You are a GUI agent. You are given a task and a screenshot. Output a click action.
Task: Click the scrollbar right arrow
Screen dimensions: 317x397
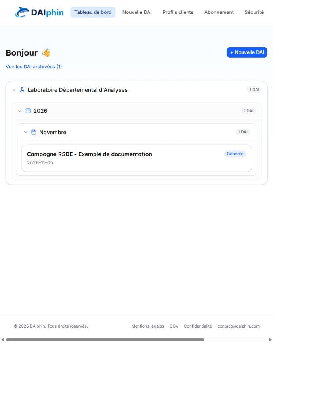tap(270, 339)
